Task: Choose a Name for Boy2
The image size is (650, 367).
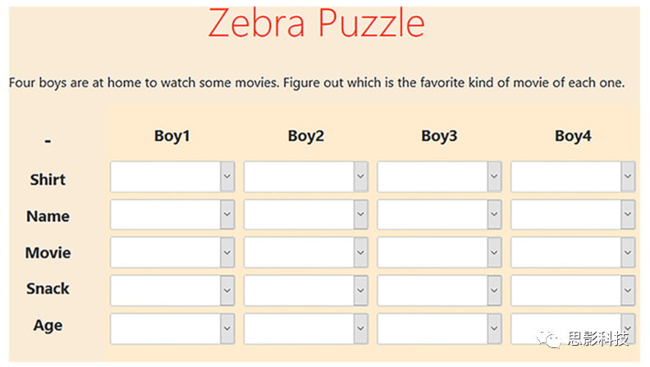Action: pos(306,215)
